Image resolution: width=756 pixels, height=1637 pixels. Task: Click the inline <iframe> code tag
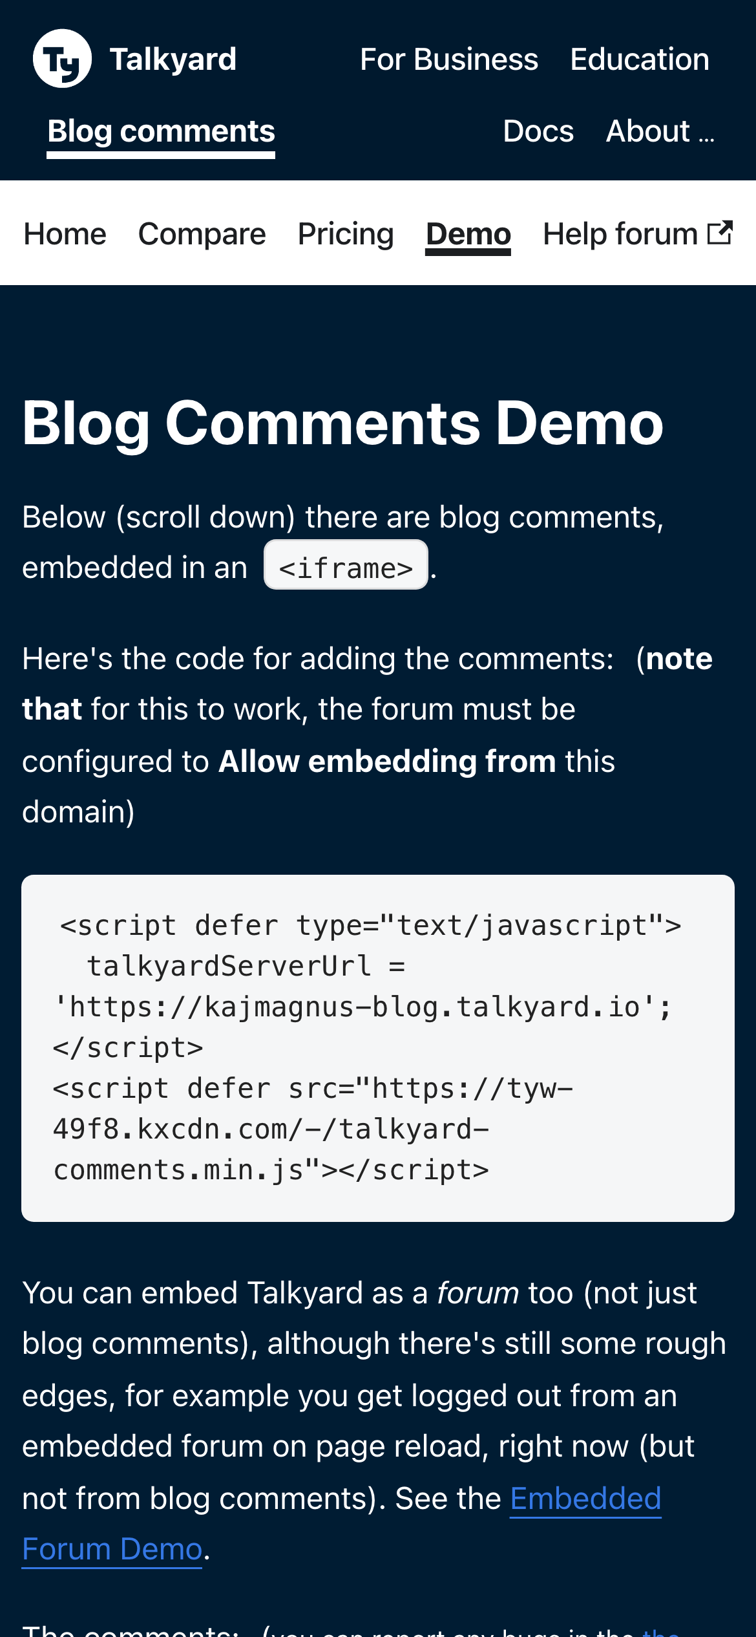[x=346, y=568]
